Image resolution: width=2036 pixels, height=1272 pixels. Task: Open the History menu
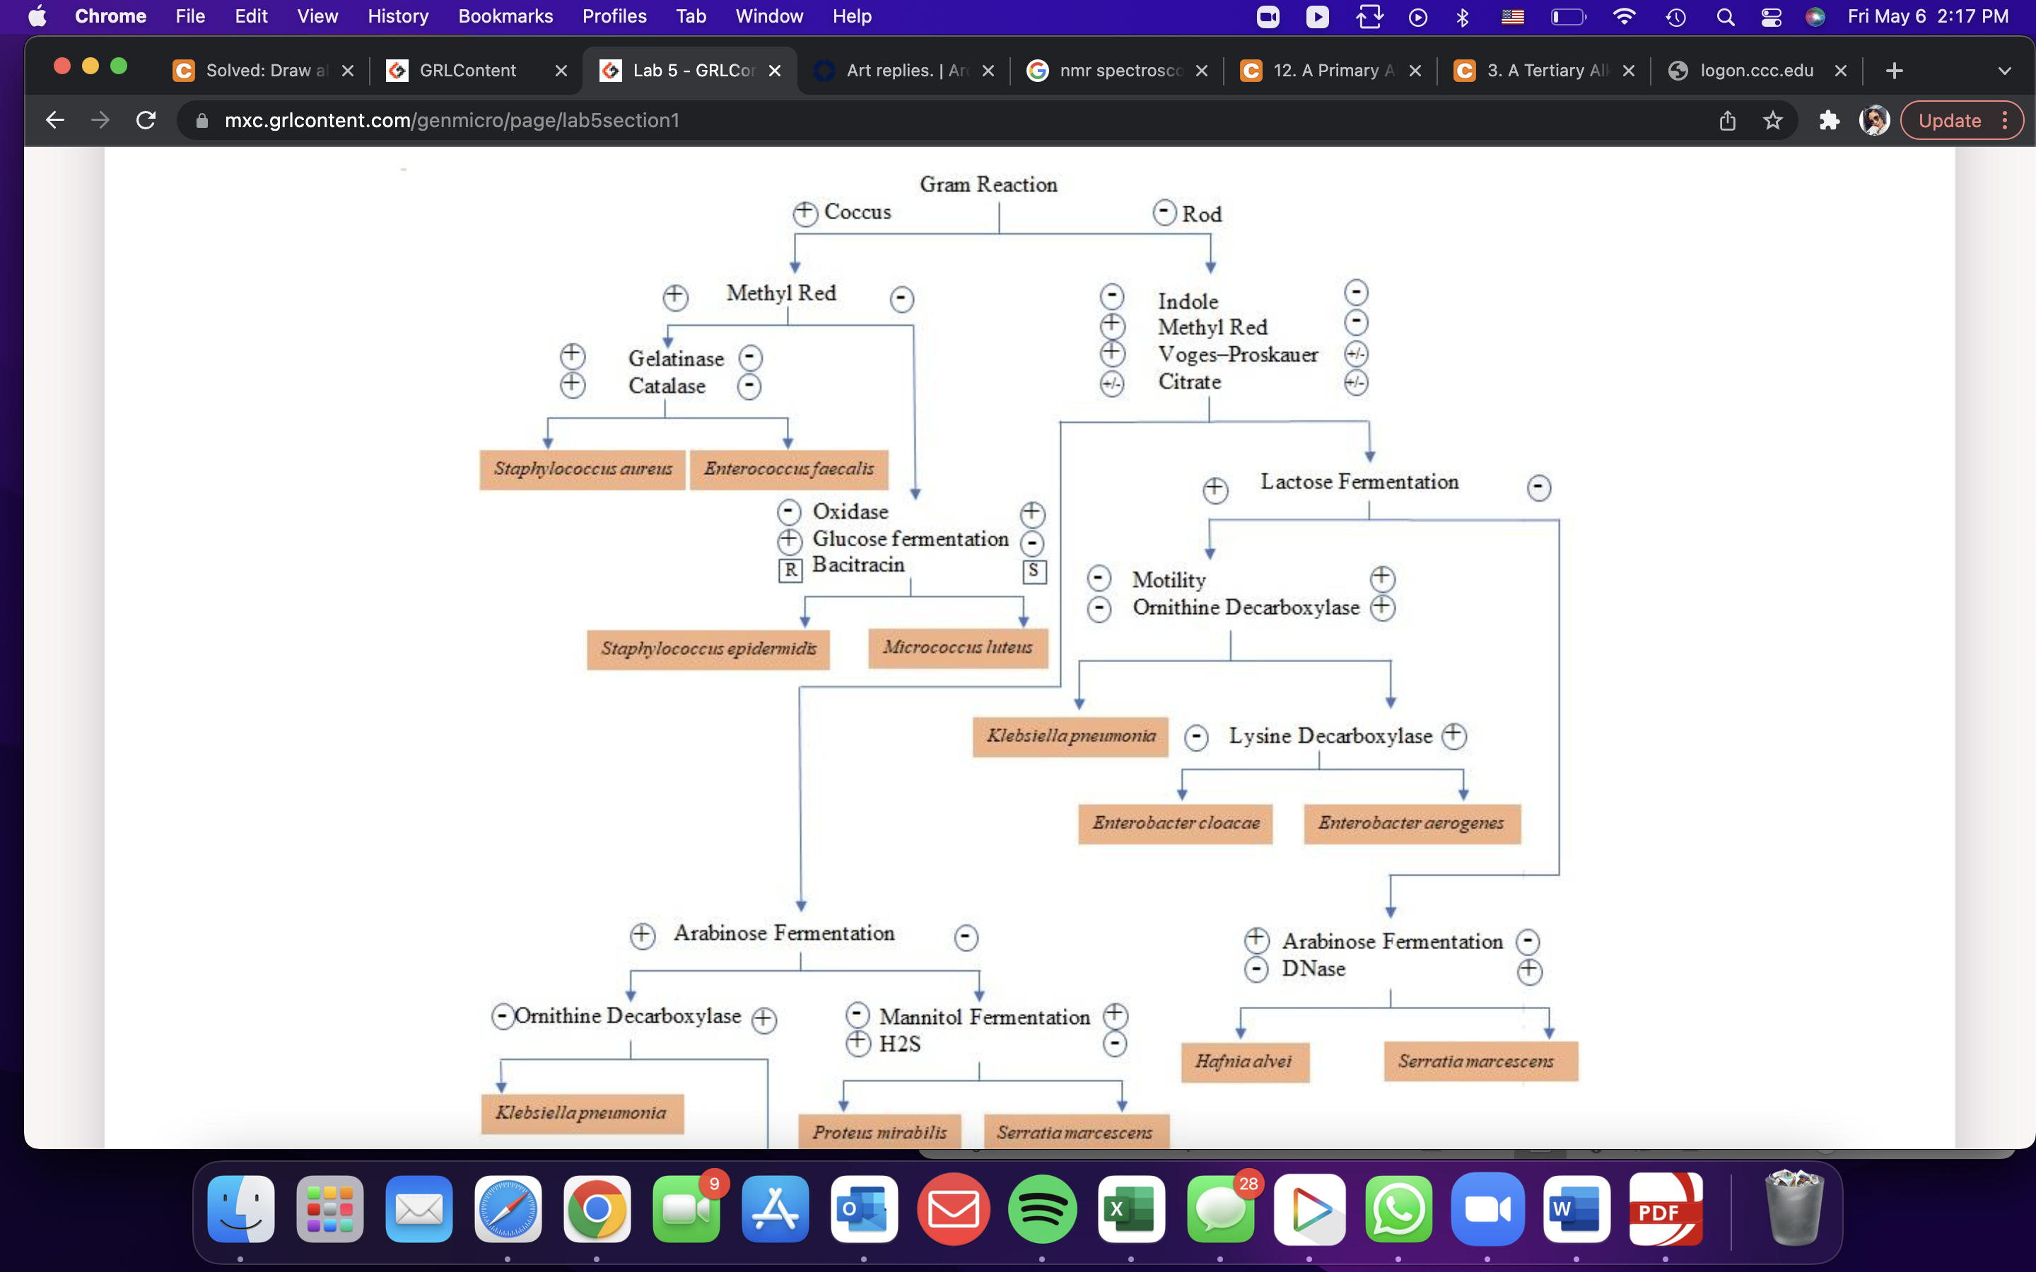(x=398, y=17)
